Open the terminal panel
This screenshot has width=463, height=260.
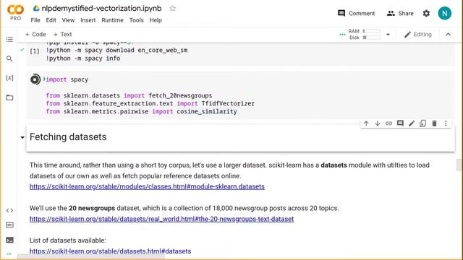(x=9, y=240)
